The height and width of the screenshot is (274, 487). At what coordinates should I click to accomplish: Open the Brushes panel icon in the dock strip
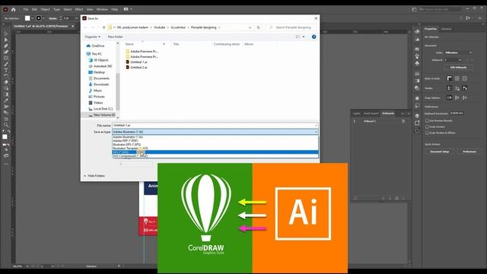417,56
